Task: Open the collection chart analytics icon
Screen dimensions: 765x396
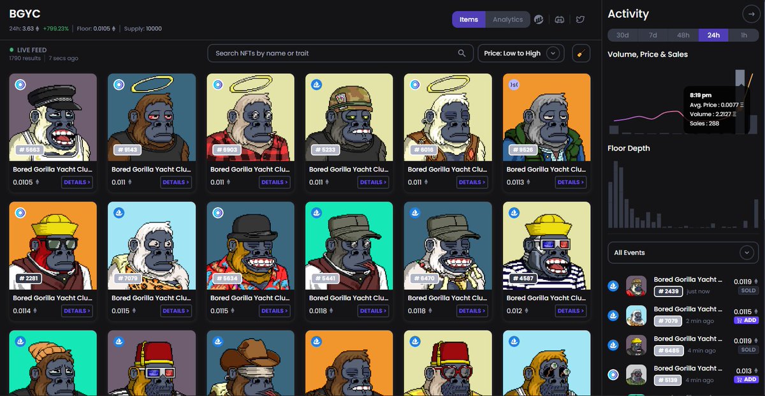Action: (539, 19)
